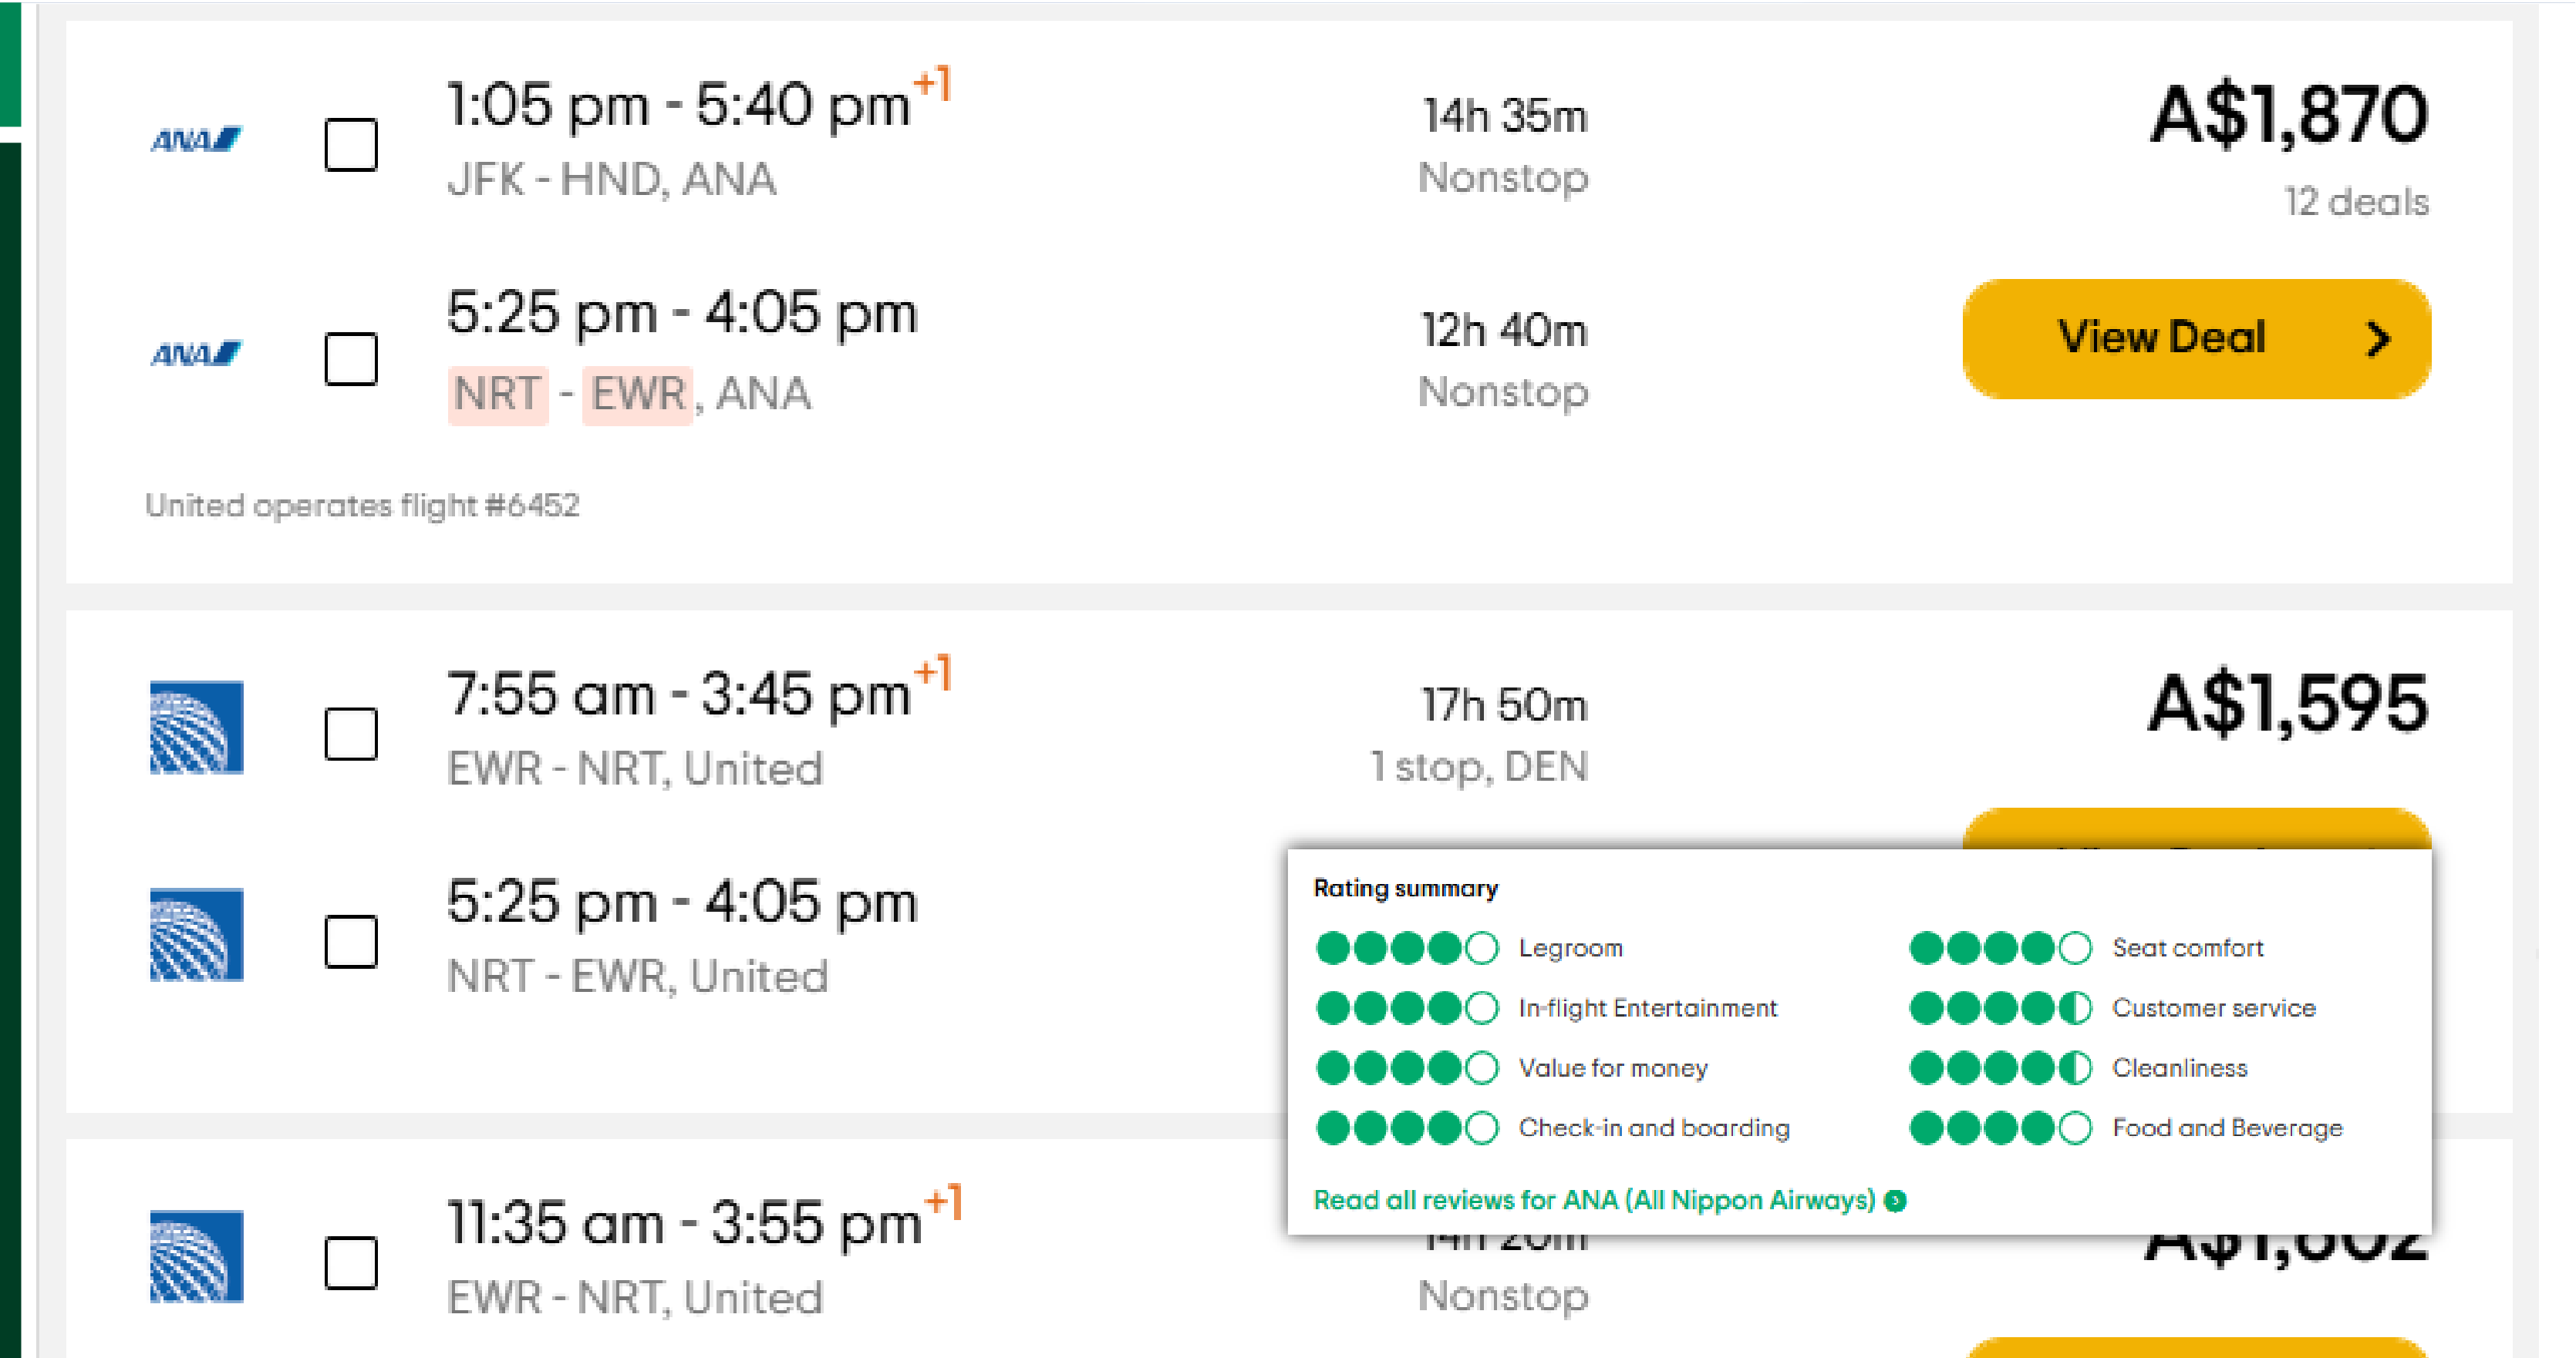Viewport: 2576px width, 1358px height.
Task: Tick checkbox for ANA 5:25 pm NRT - EWR flight
Action: pyautogui.click(x=351, y=358)
